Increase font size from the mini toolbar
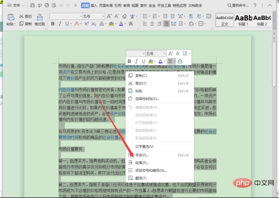The width and height of the screenshot is (279, 198). click(x=171, y=53)
